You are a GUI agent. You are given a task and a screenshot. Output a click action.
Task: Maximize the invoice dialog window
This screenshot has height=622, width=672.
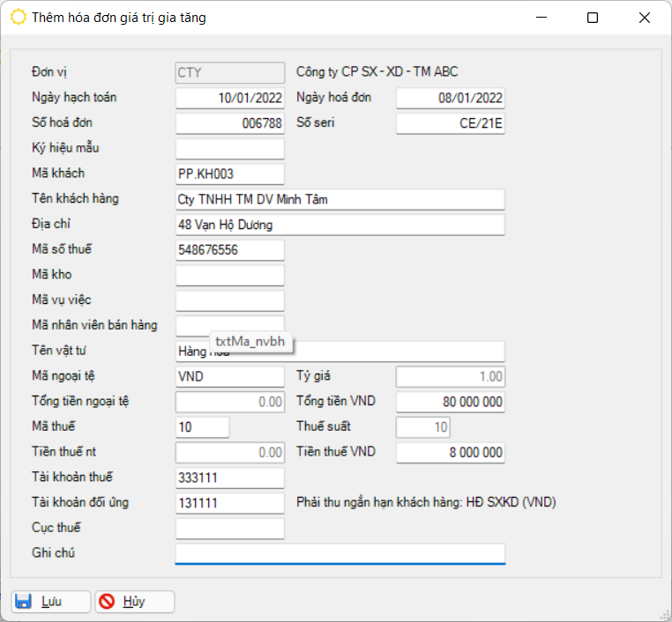point(593,18)
